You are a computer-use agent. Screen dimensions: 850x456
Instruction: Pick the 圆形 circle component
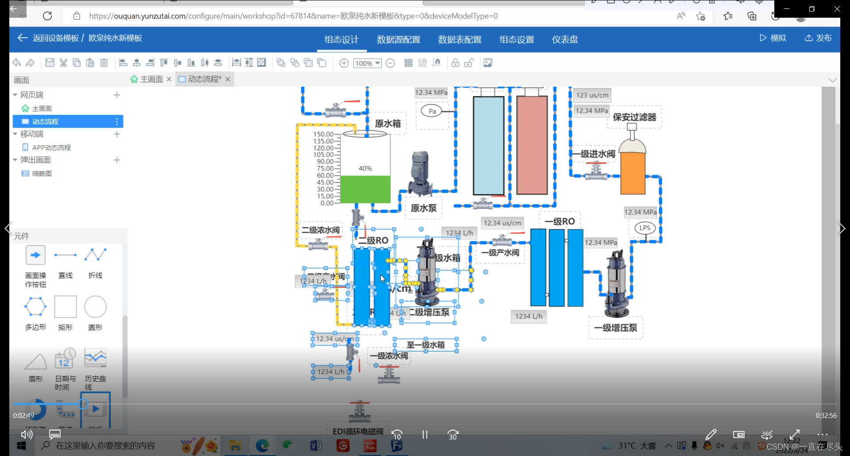click(95, 313)
